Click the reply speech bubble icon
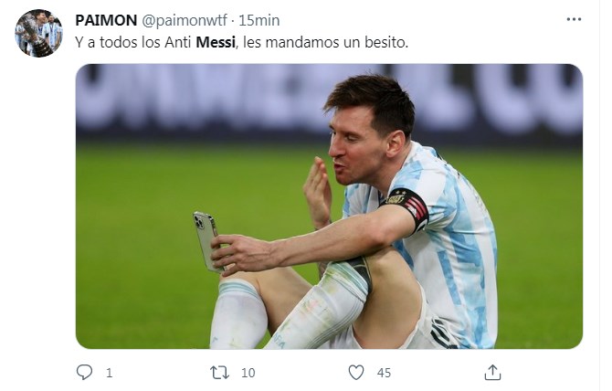This screenshot has height=391, width=612. coord(84,372)
